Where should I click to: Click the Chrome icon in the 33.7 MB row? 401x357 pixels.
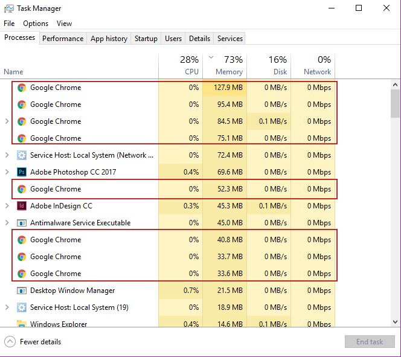pyautogui.click(x=22, y=257)
